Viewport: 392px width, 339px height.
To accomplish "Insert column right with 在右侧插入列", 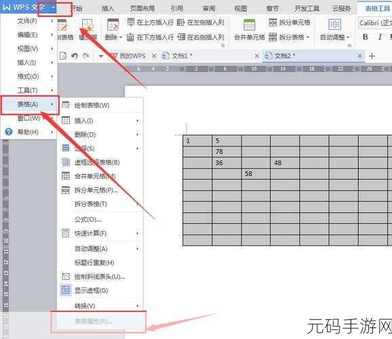I will point(201,37).
